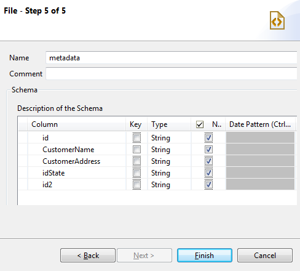Image resolution: width=300 pixels, height=271 pixels.
Task: Click the Cancel button
Action: [265, 256]
